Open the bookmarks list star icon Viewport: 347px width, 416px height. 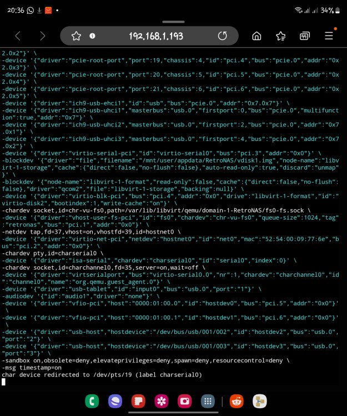pyautogui.click(x=280, y=36)
